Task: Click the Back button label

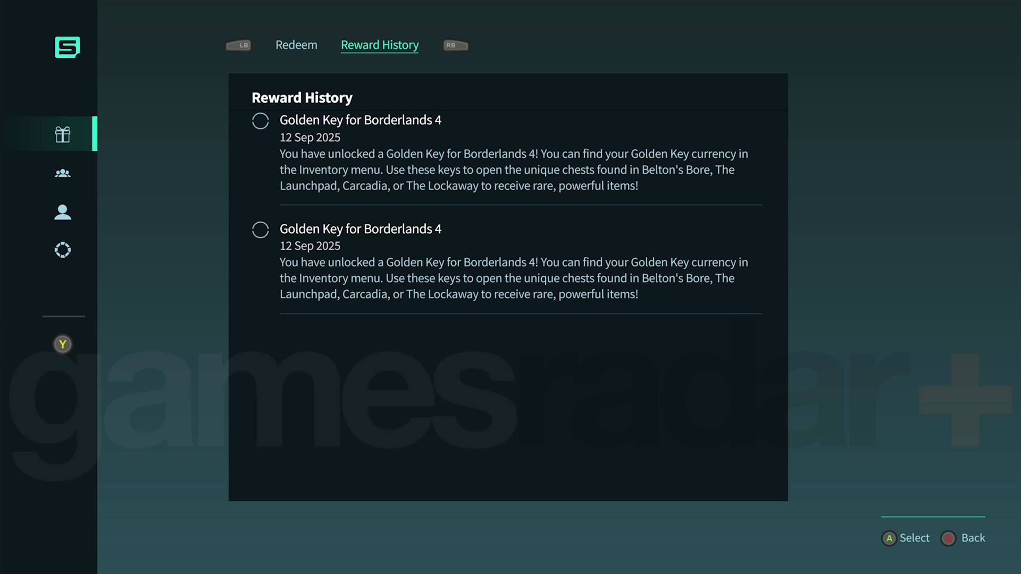Action: click(x=973, y=538)
